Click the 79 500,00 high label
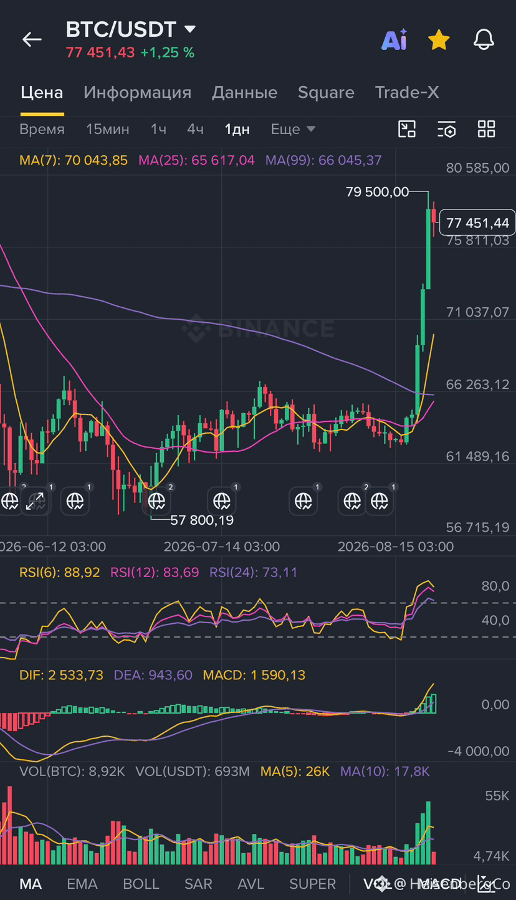Screen dimensions: 516x900 [377, 192]
